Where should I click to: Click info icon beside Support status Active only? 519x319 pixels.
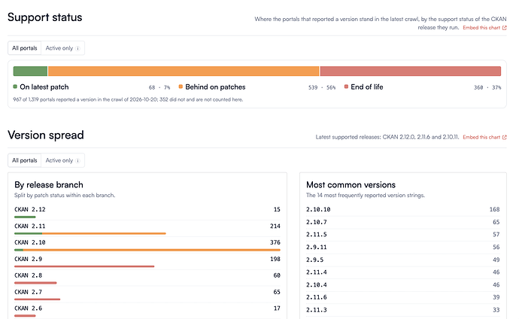pos(77,48)
